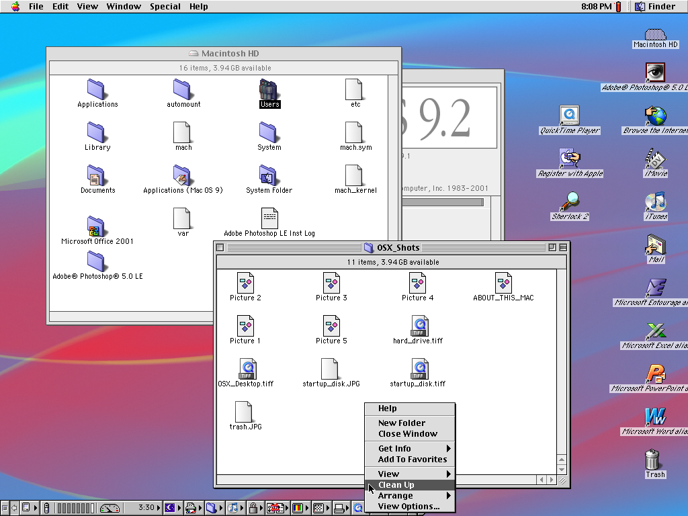Open the Users folder in Macintosh HD
The image size is (688, 516).
(269, 89)
